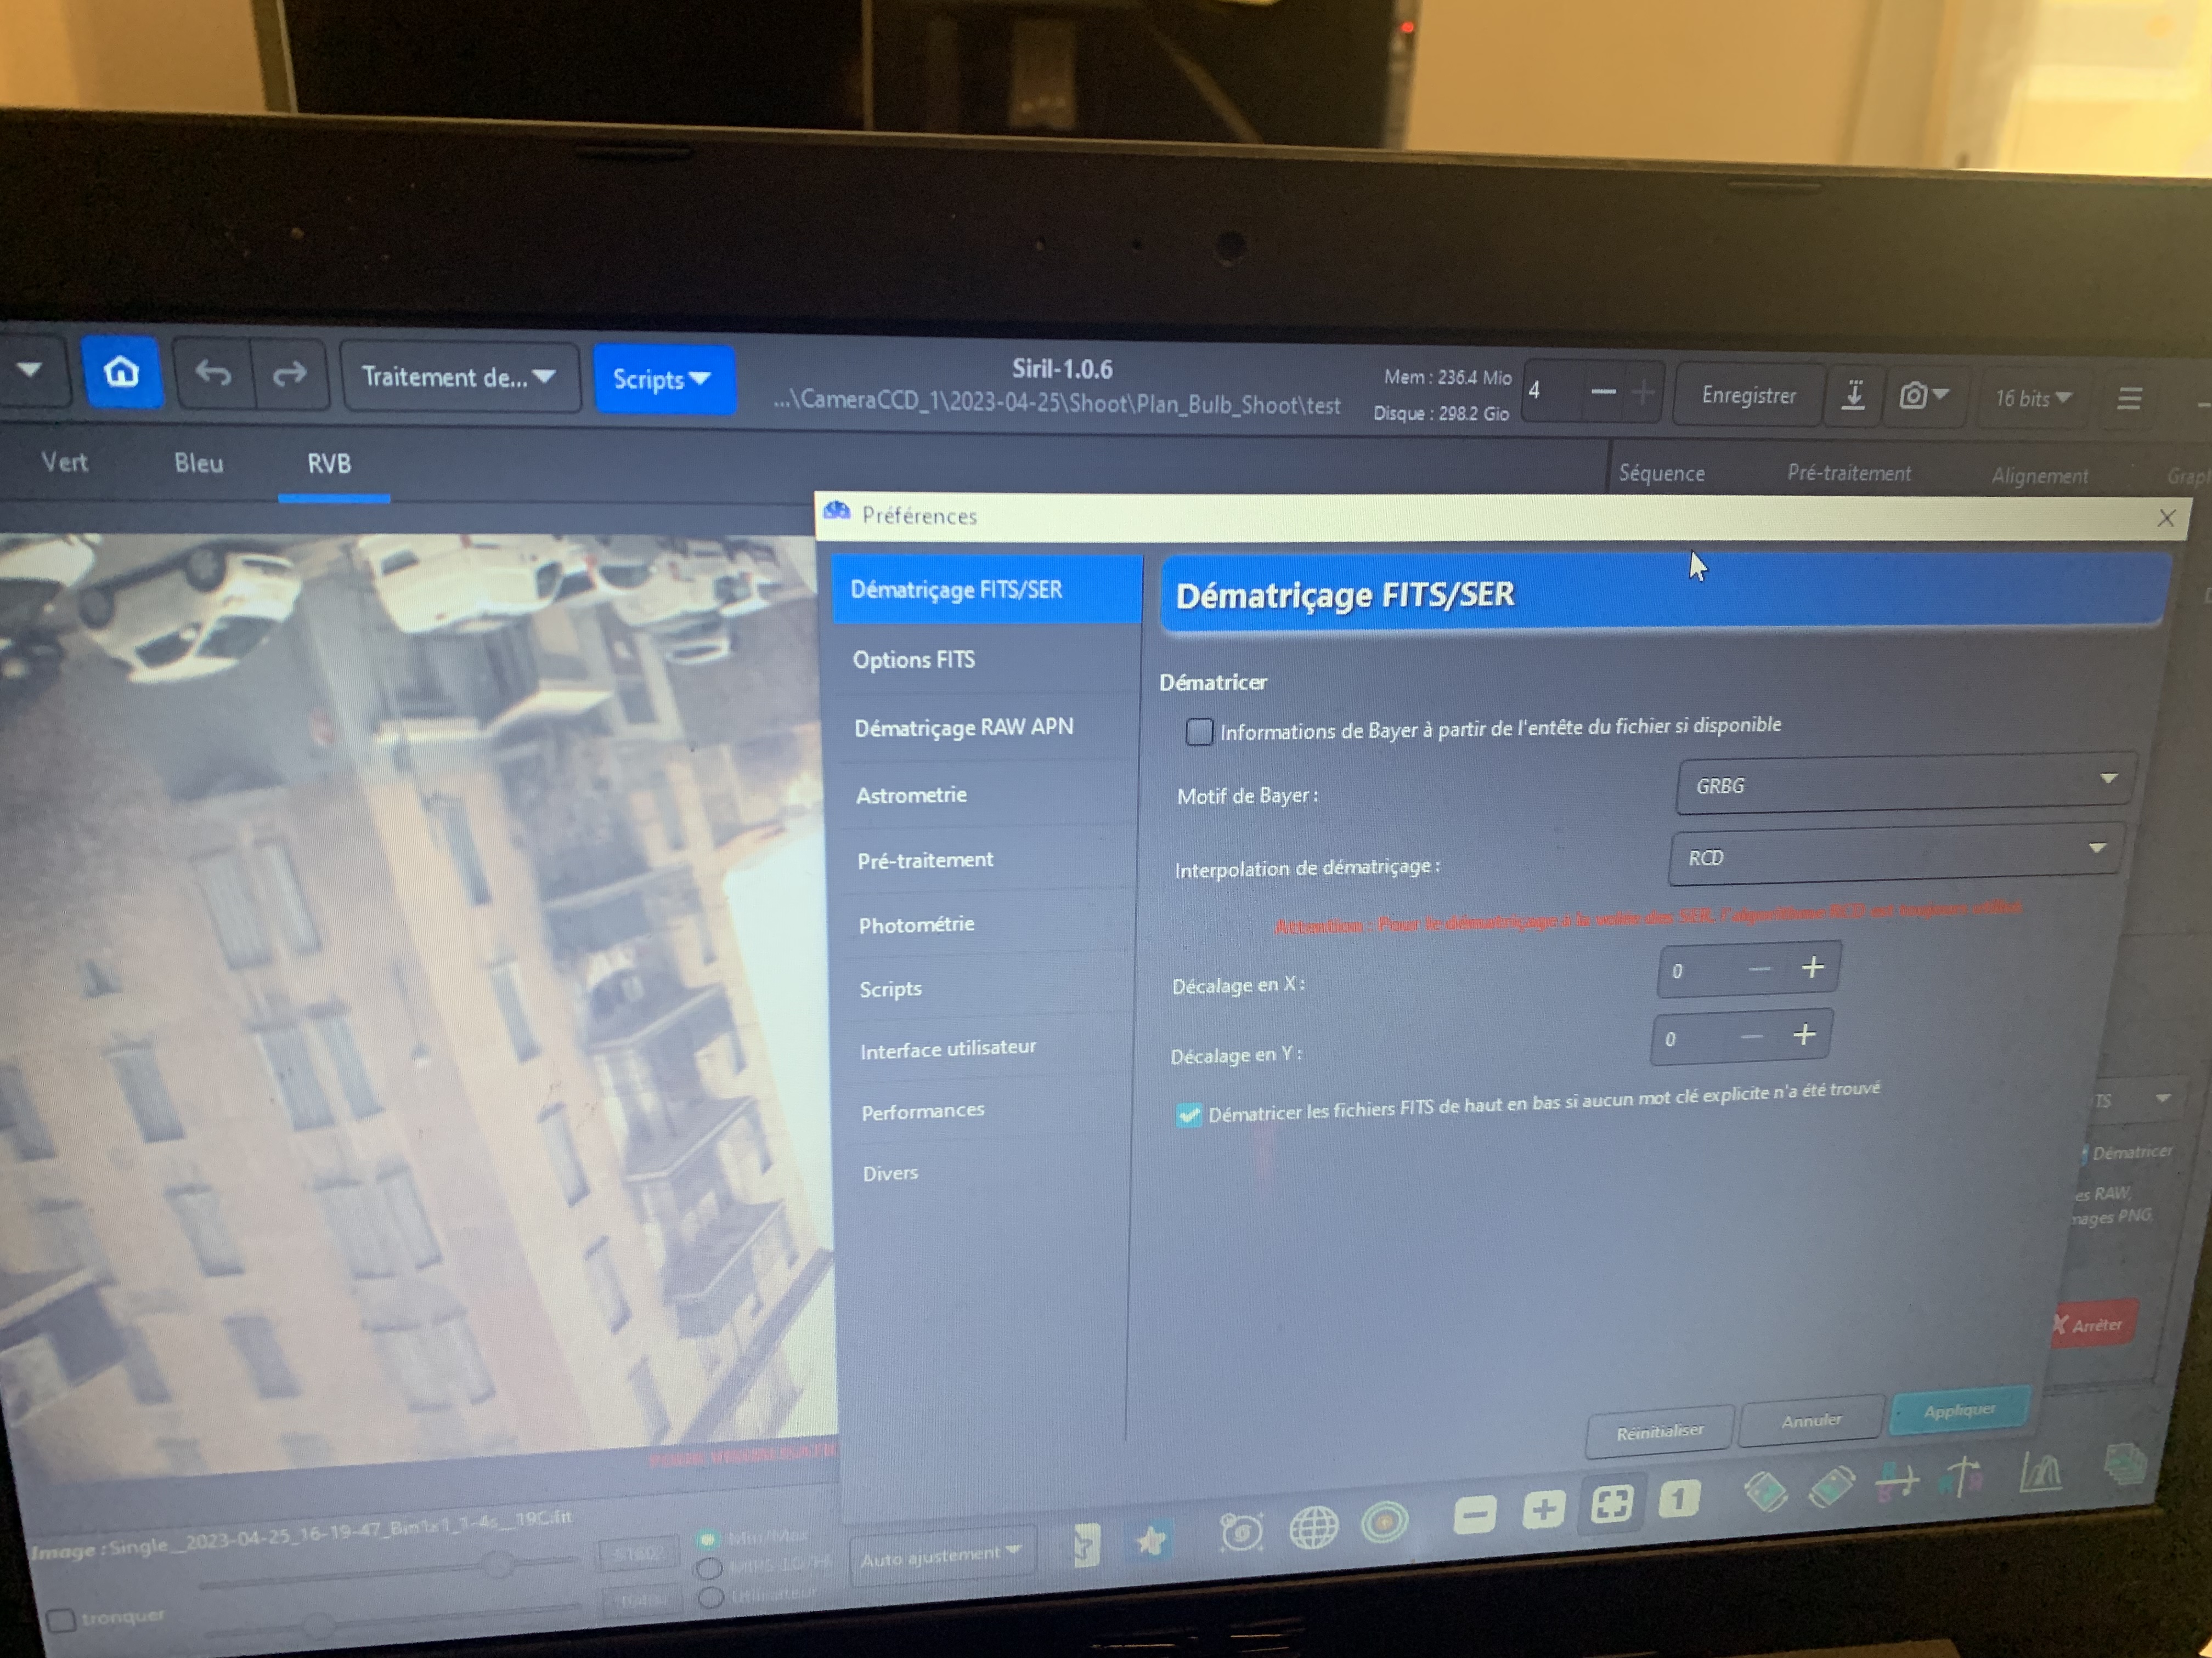The width and height of the screenshot is (2212, 1658).
Task: Switch to the RVB tab
Action: (330, 464)
